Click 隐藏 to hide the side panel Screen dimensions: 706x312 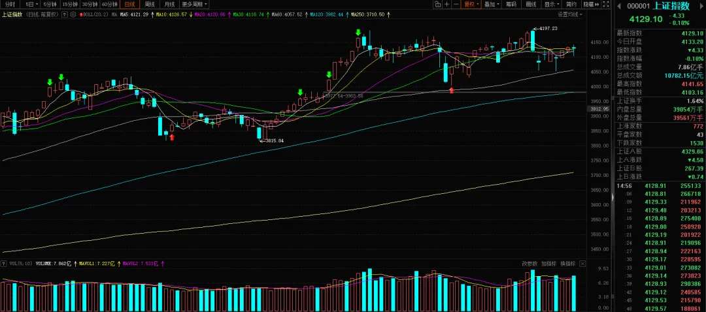(591, 5)
